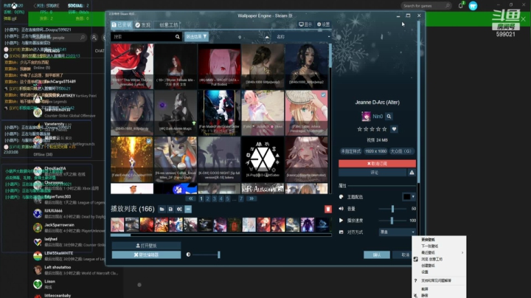This screenshot has height=298, width=531.
Task: Open the 已安装 installed tab
Action: 121,25
